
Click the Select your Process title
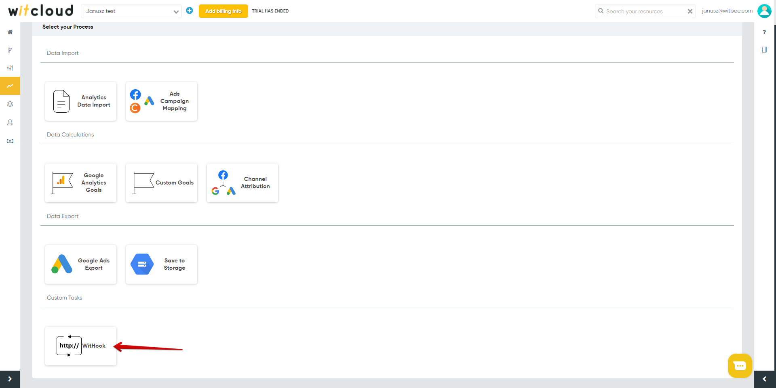click(x=68, y=27)
